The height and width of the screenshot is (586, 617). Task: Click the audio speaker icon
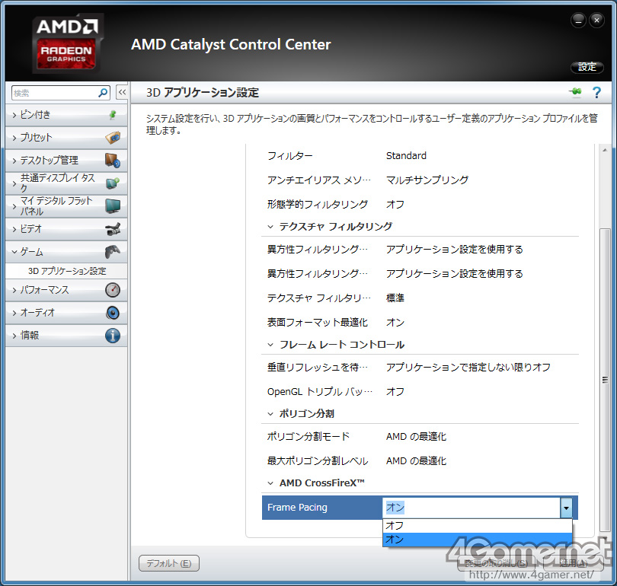point(113,313)
